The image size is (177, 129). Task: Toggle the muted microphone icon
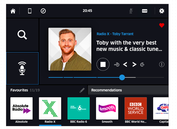pos(131,11)
